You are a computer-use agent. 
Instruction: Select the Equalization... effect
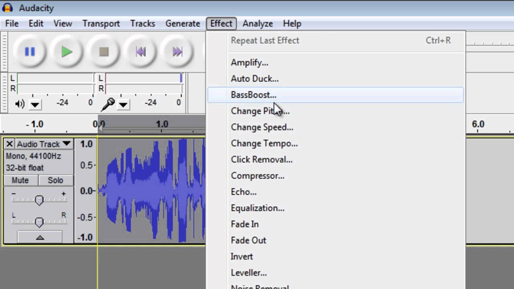[x=336, y=208]
